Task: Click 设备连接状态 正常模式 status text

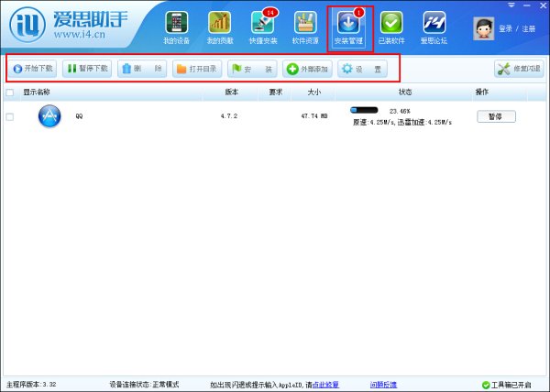Action: [144, 385]
